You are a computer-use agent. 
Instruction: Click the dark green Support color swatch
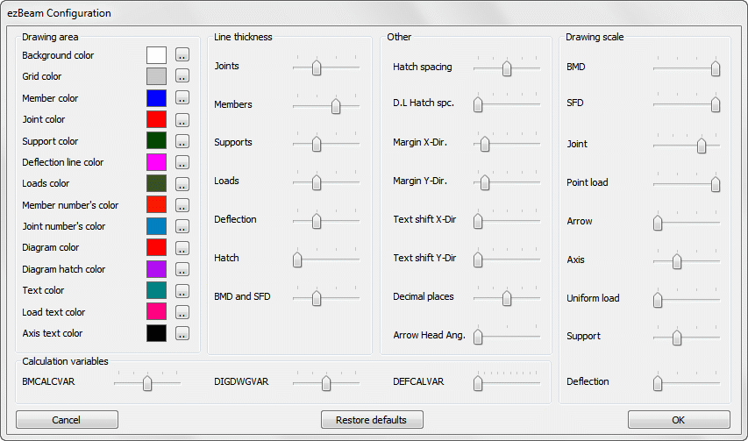pos(156,140)
